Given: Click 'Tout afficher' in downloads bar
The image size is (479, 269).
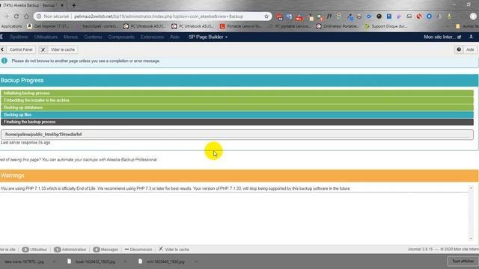Looking at the screenshot, I should tap(463, 262).
